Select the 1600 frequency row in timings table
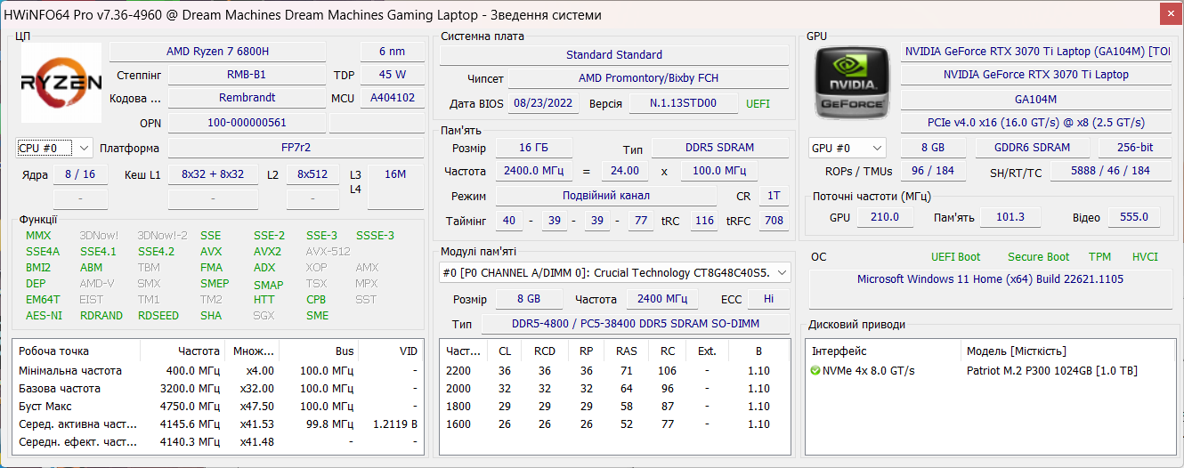The height and width of the screenshot is (468, 1184). [x=615, y=424]
